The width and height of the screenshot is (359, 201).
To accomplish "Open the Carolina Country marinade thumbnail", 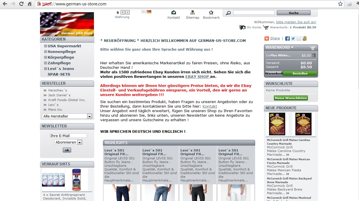I will click(277, 124).
